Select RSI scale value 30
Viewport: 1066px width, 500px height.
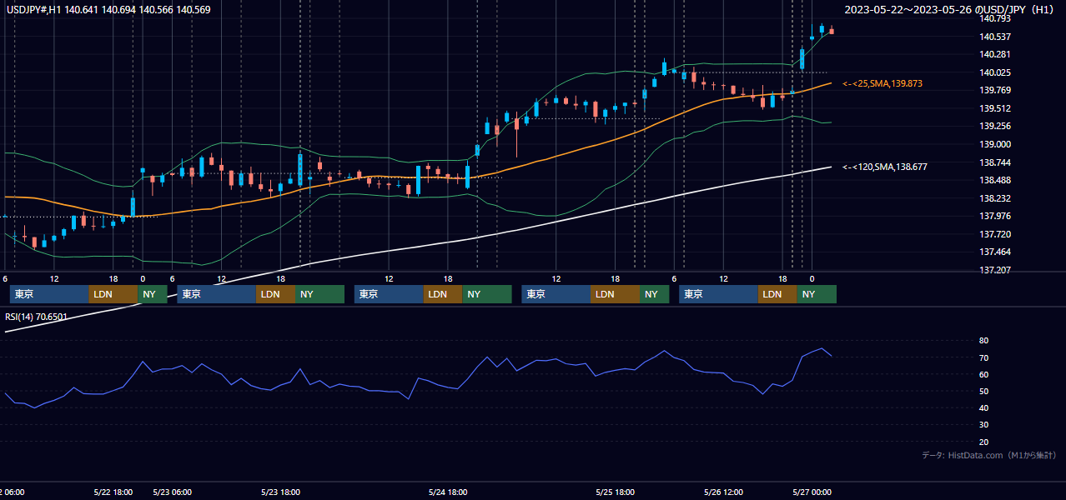tap(983, 424)
